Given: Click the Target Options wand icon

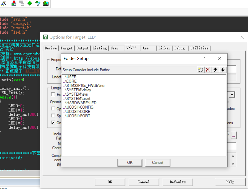Looking at the screenshot, I should 4,3.
